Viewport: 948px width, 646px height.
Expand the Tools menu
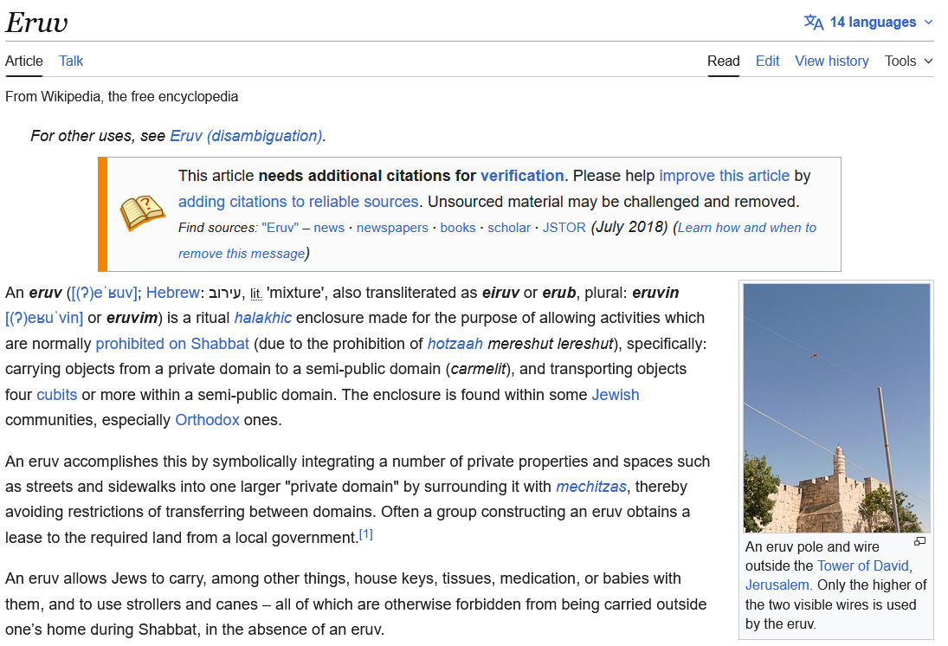pos(909,61)
